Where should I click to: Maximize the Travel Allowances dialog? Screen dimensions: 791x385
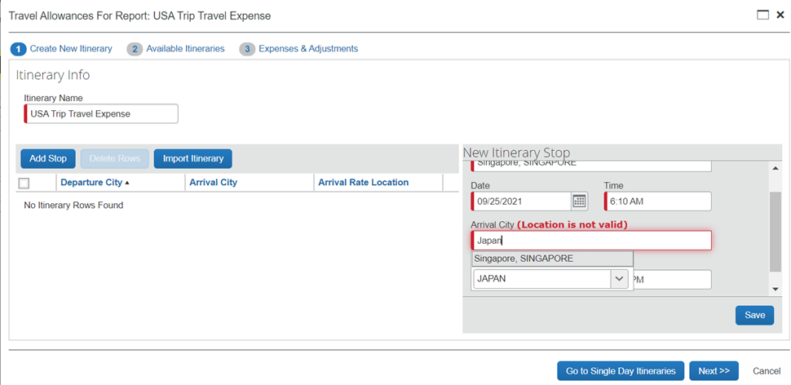(x=763, y=15)
